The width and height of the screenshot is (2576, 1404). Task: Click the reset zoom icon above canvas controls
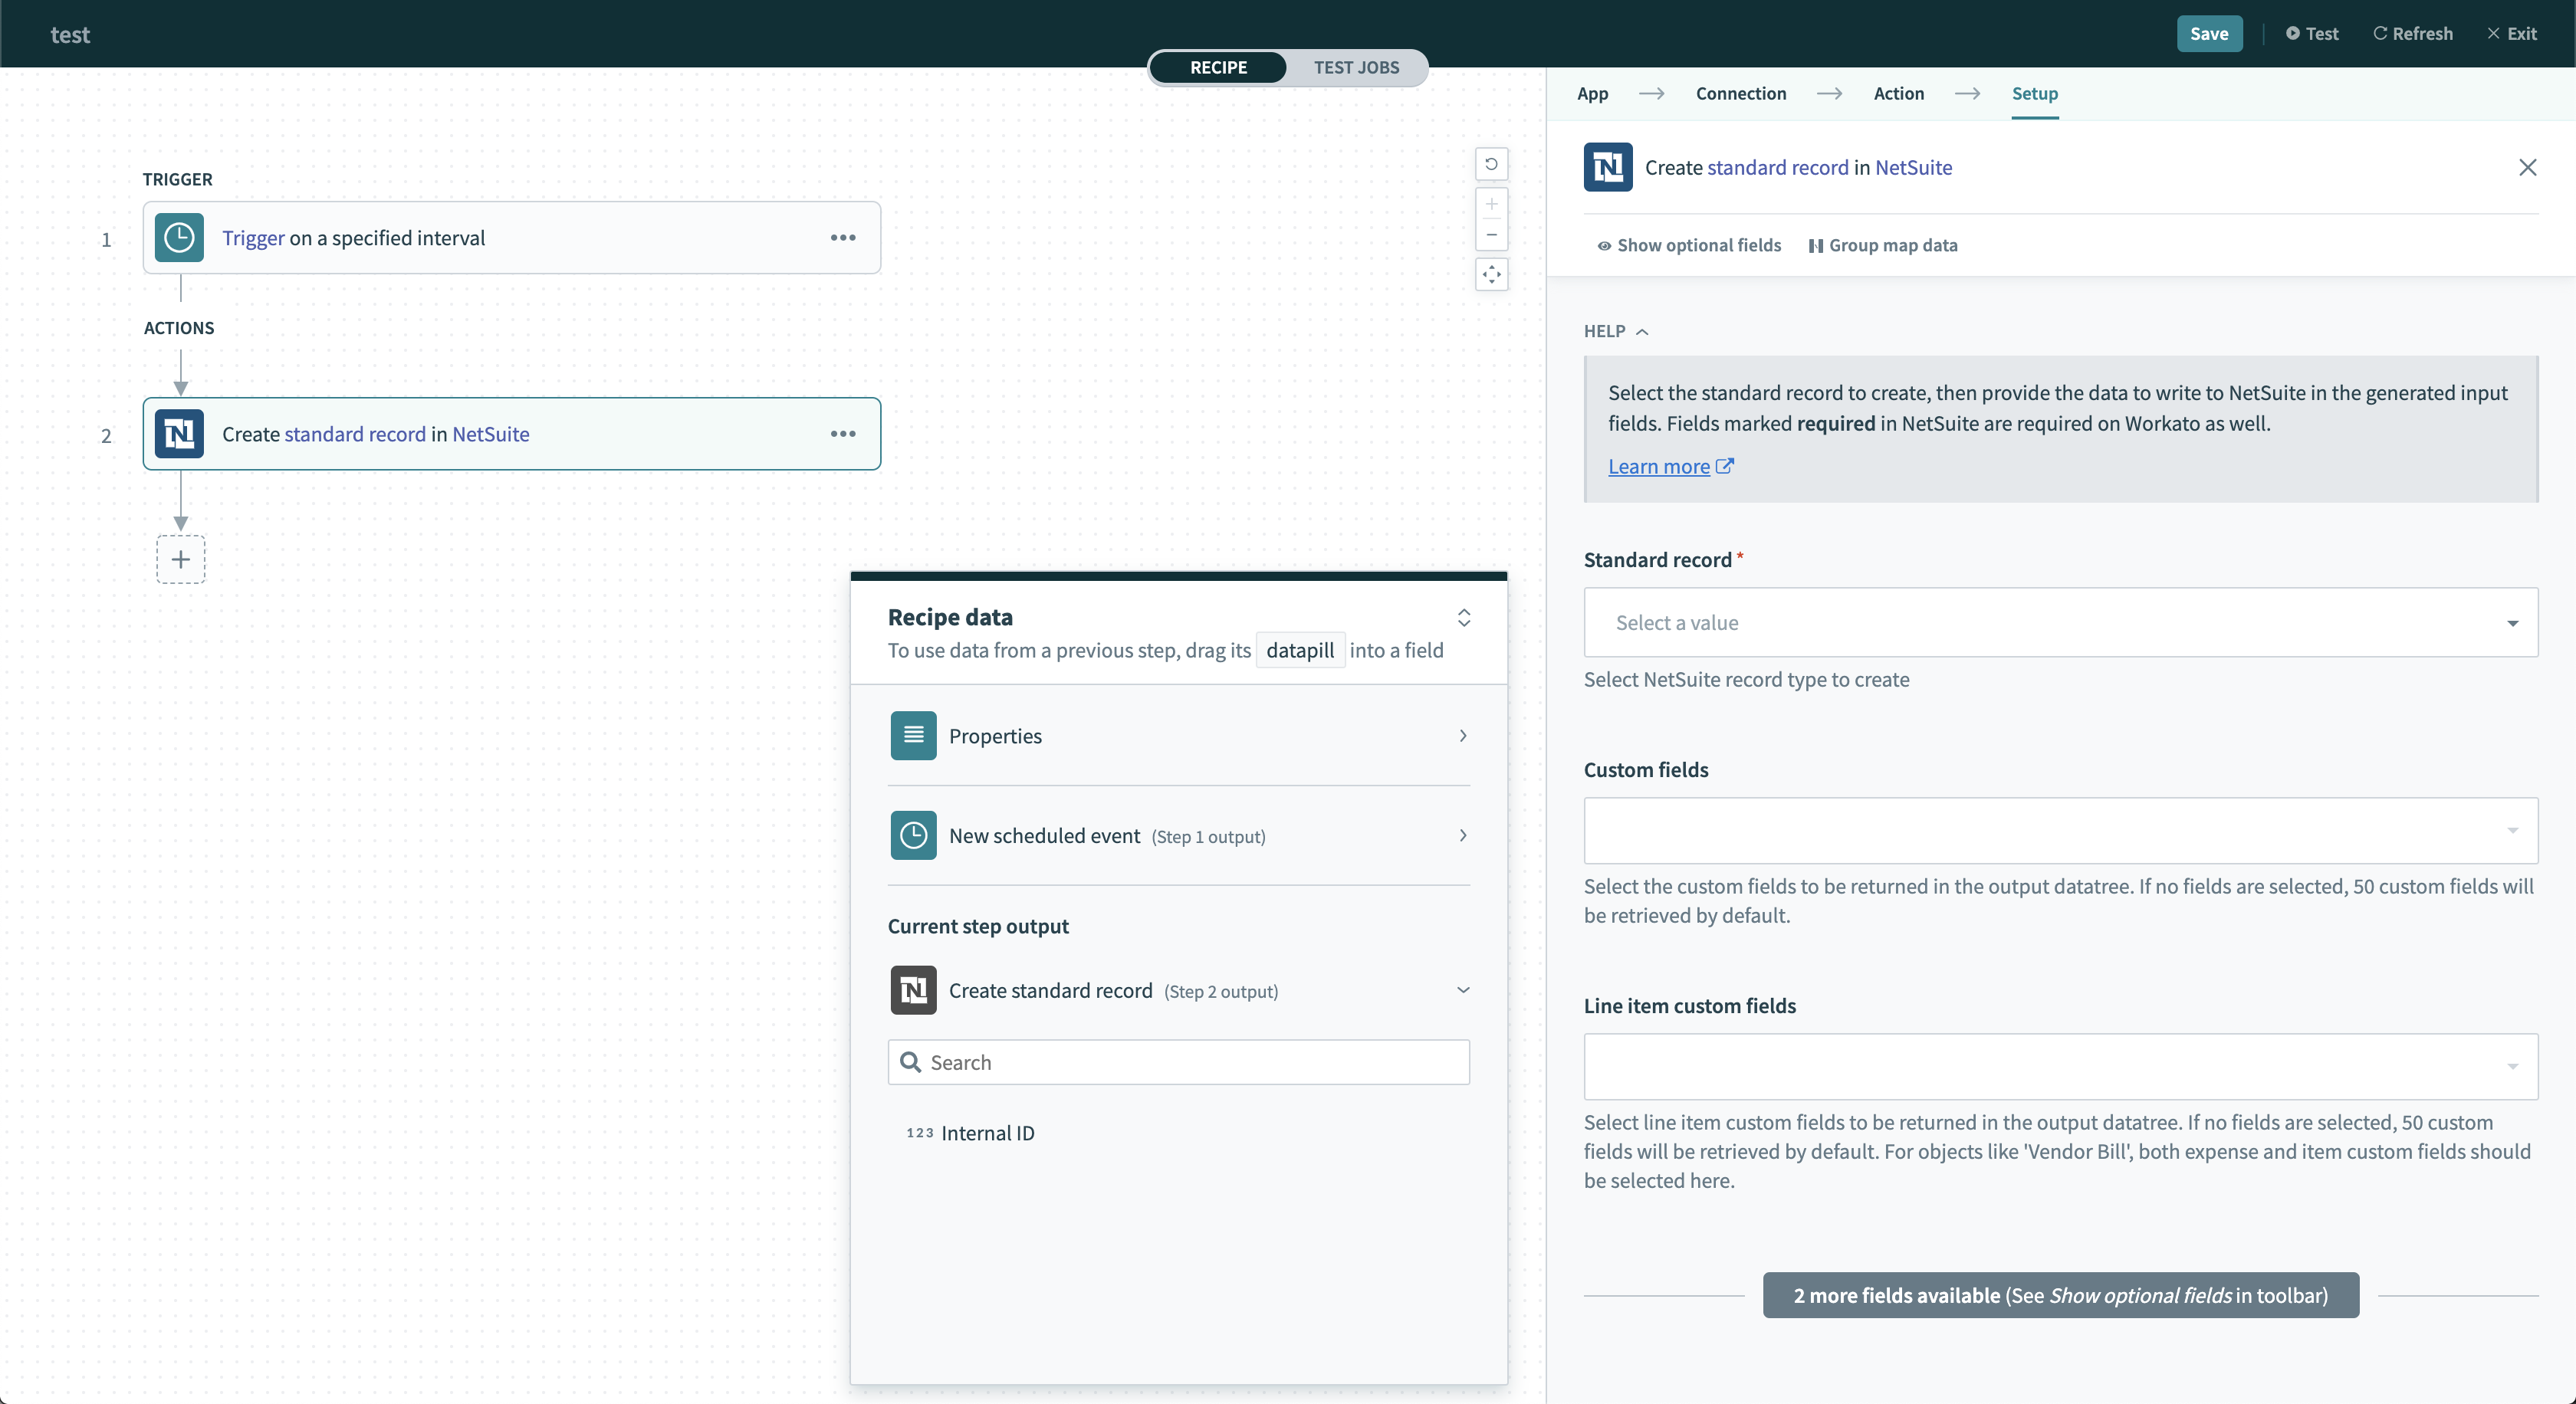pos(1491,164)
